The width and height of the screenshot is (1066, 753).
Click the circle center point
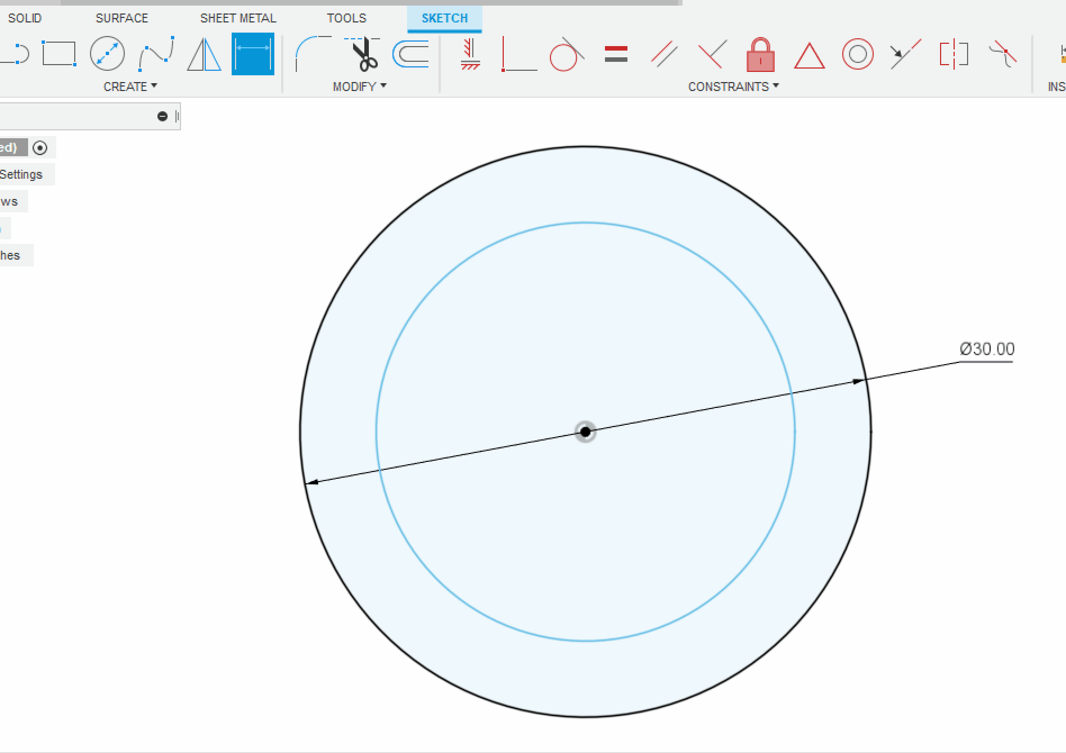[x=585, y=432]
